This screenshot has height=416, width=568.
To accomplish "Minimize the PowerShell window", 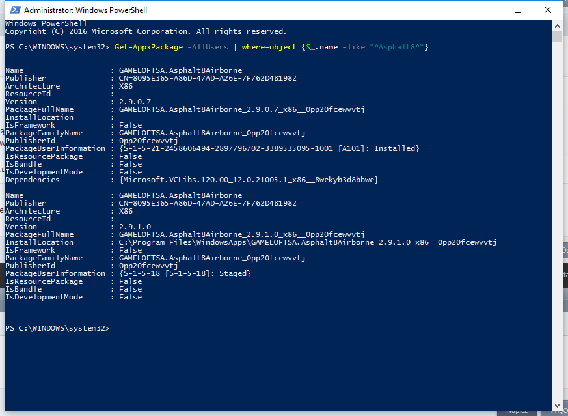I will pyautogui.click(x=489, y=10).
